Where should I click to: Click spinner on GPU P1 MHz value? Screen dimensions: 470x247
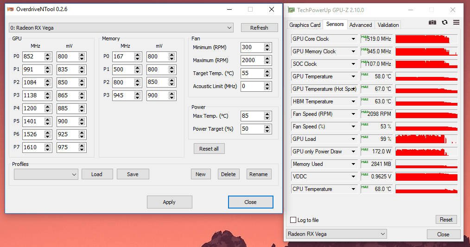47,70
